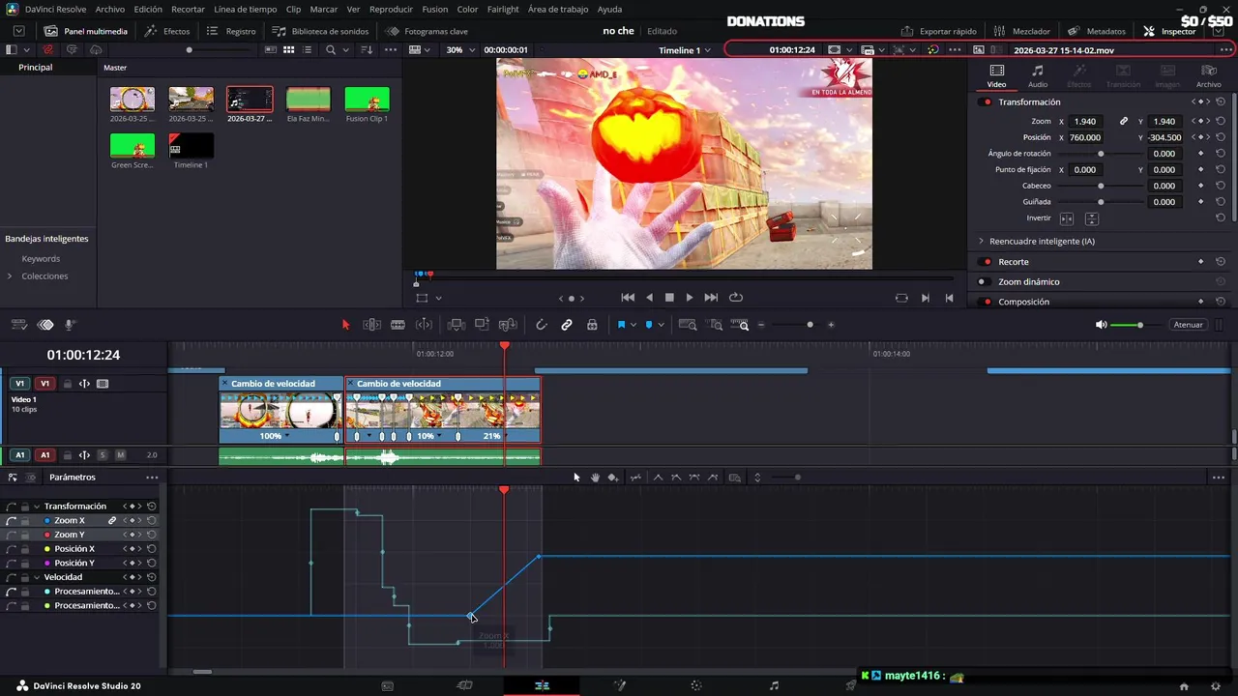Toggle position lock padlock in timeline toolbar

point(592,325)
